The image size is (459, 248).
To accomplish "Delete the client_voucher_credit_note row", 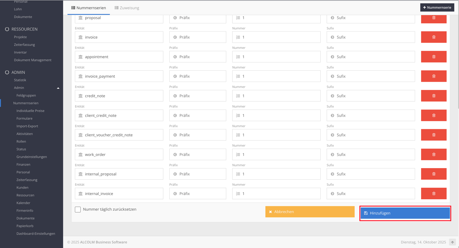I will click(x=433, y=135).
